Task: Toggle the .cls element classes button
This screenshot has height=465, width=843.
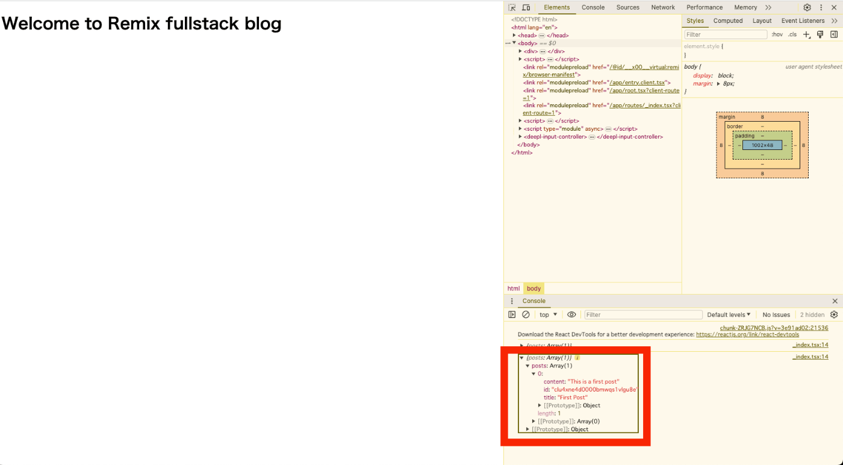Action: coord(792,34)
